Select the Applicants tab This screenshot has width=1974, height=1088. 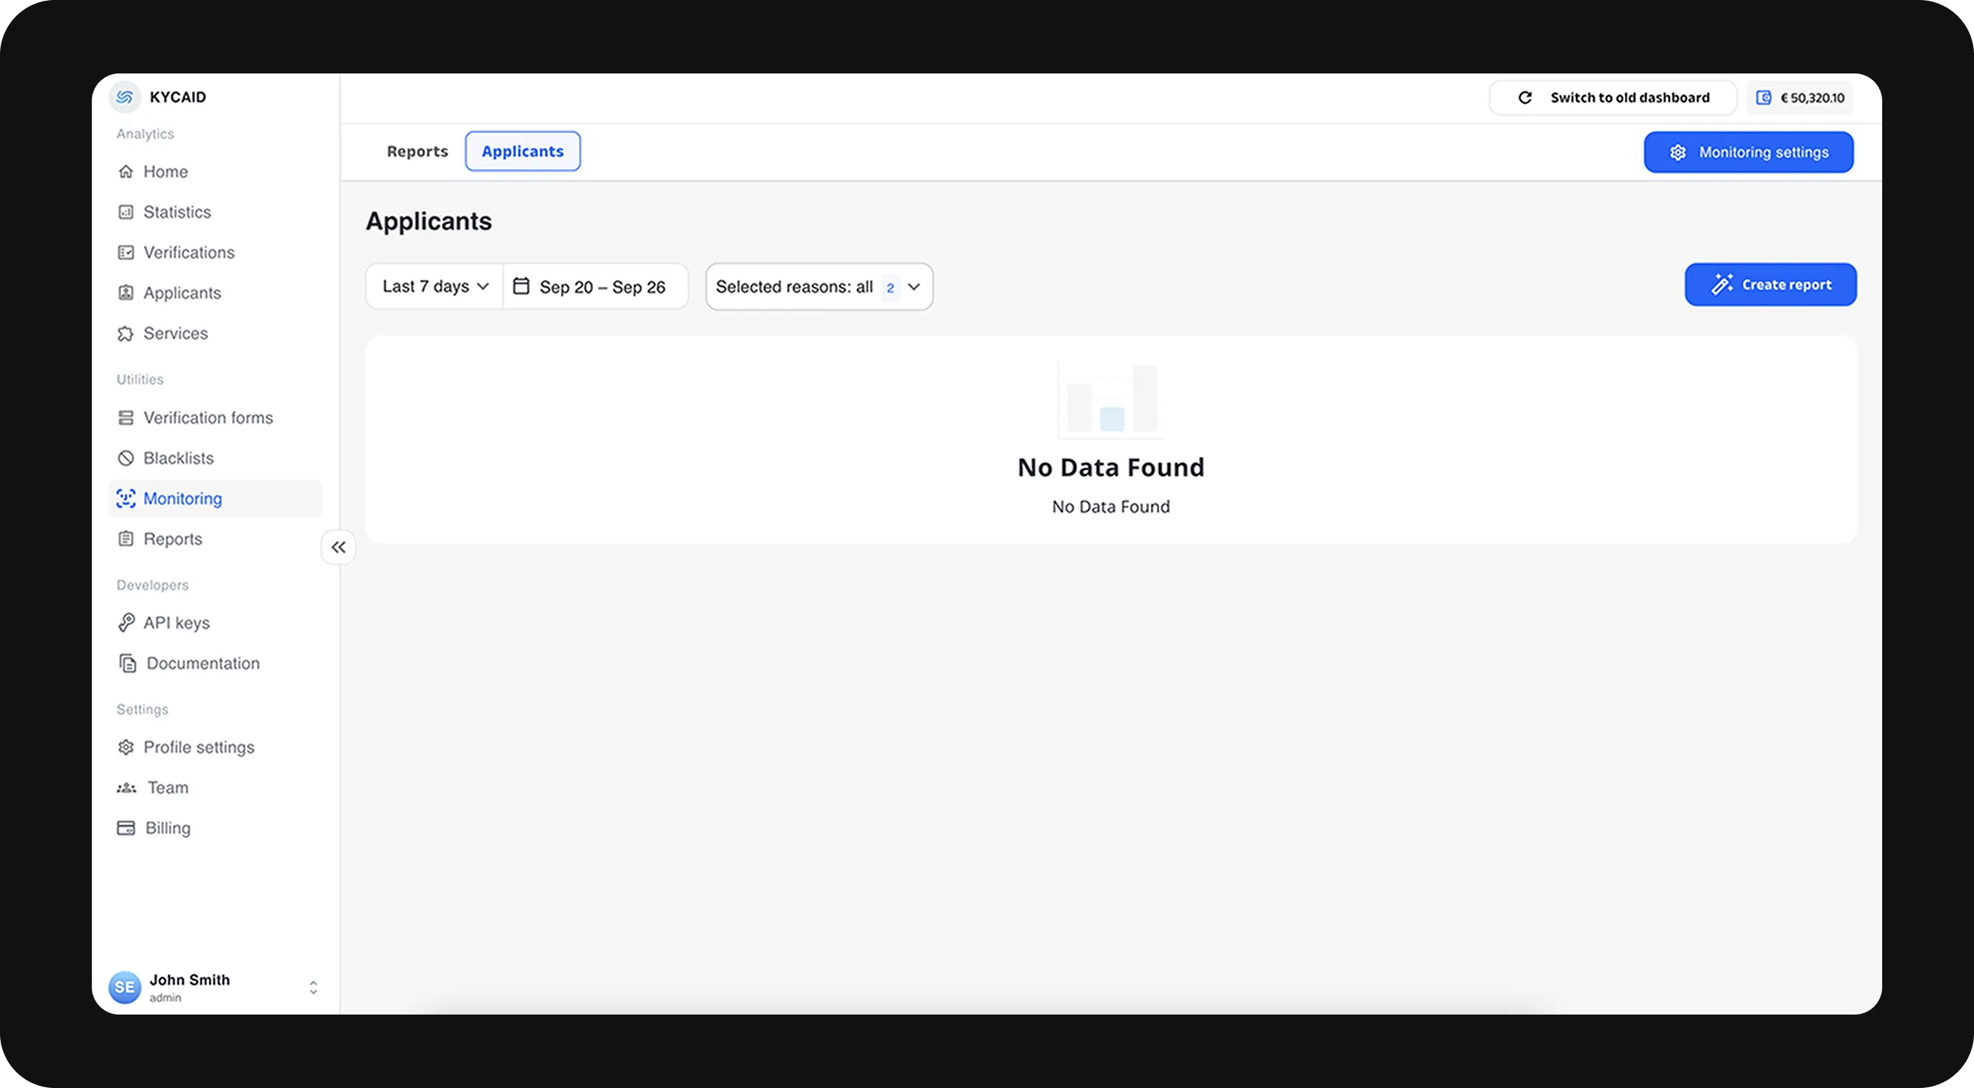coord(523,151)
